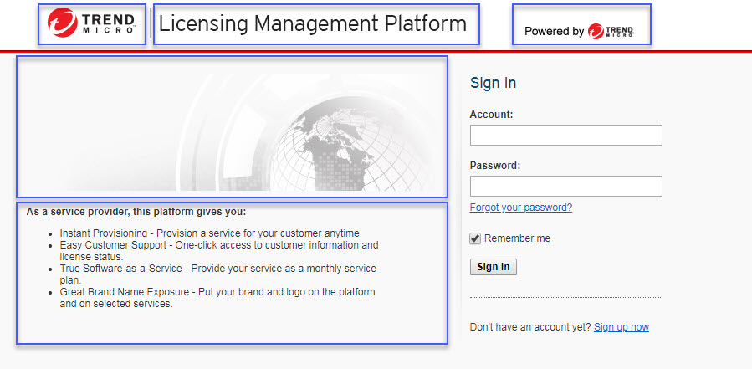
Task: Select the Easy Customer Support bullet item
Action: coord(218,250)
